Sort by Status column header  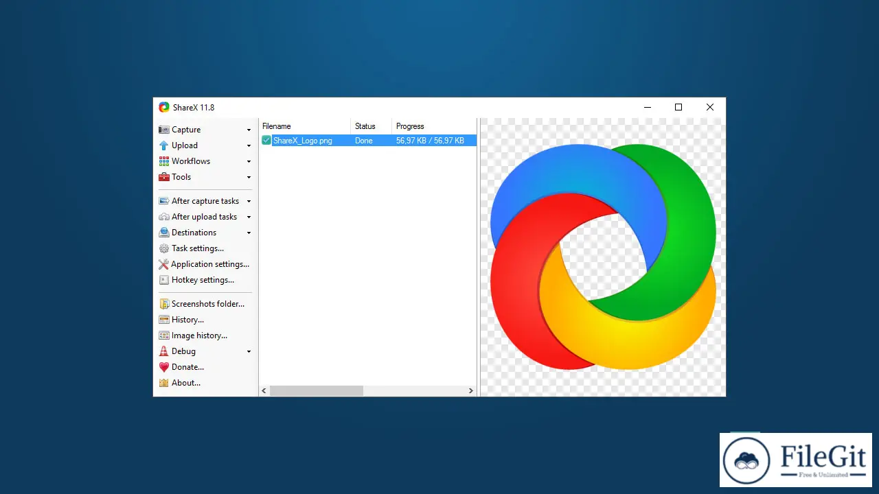click(x=371, y=126)
